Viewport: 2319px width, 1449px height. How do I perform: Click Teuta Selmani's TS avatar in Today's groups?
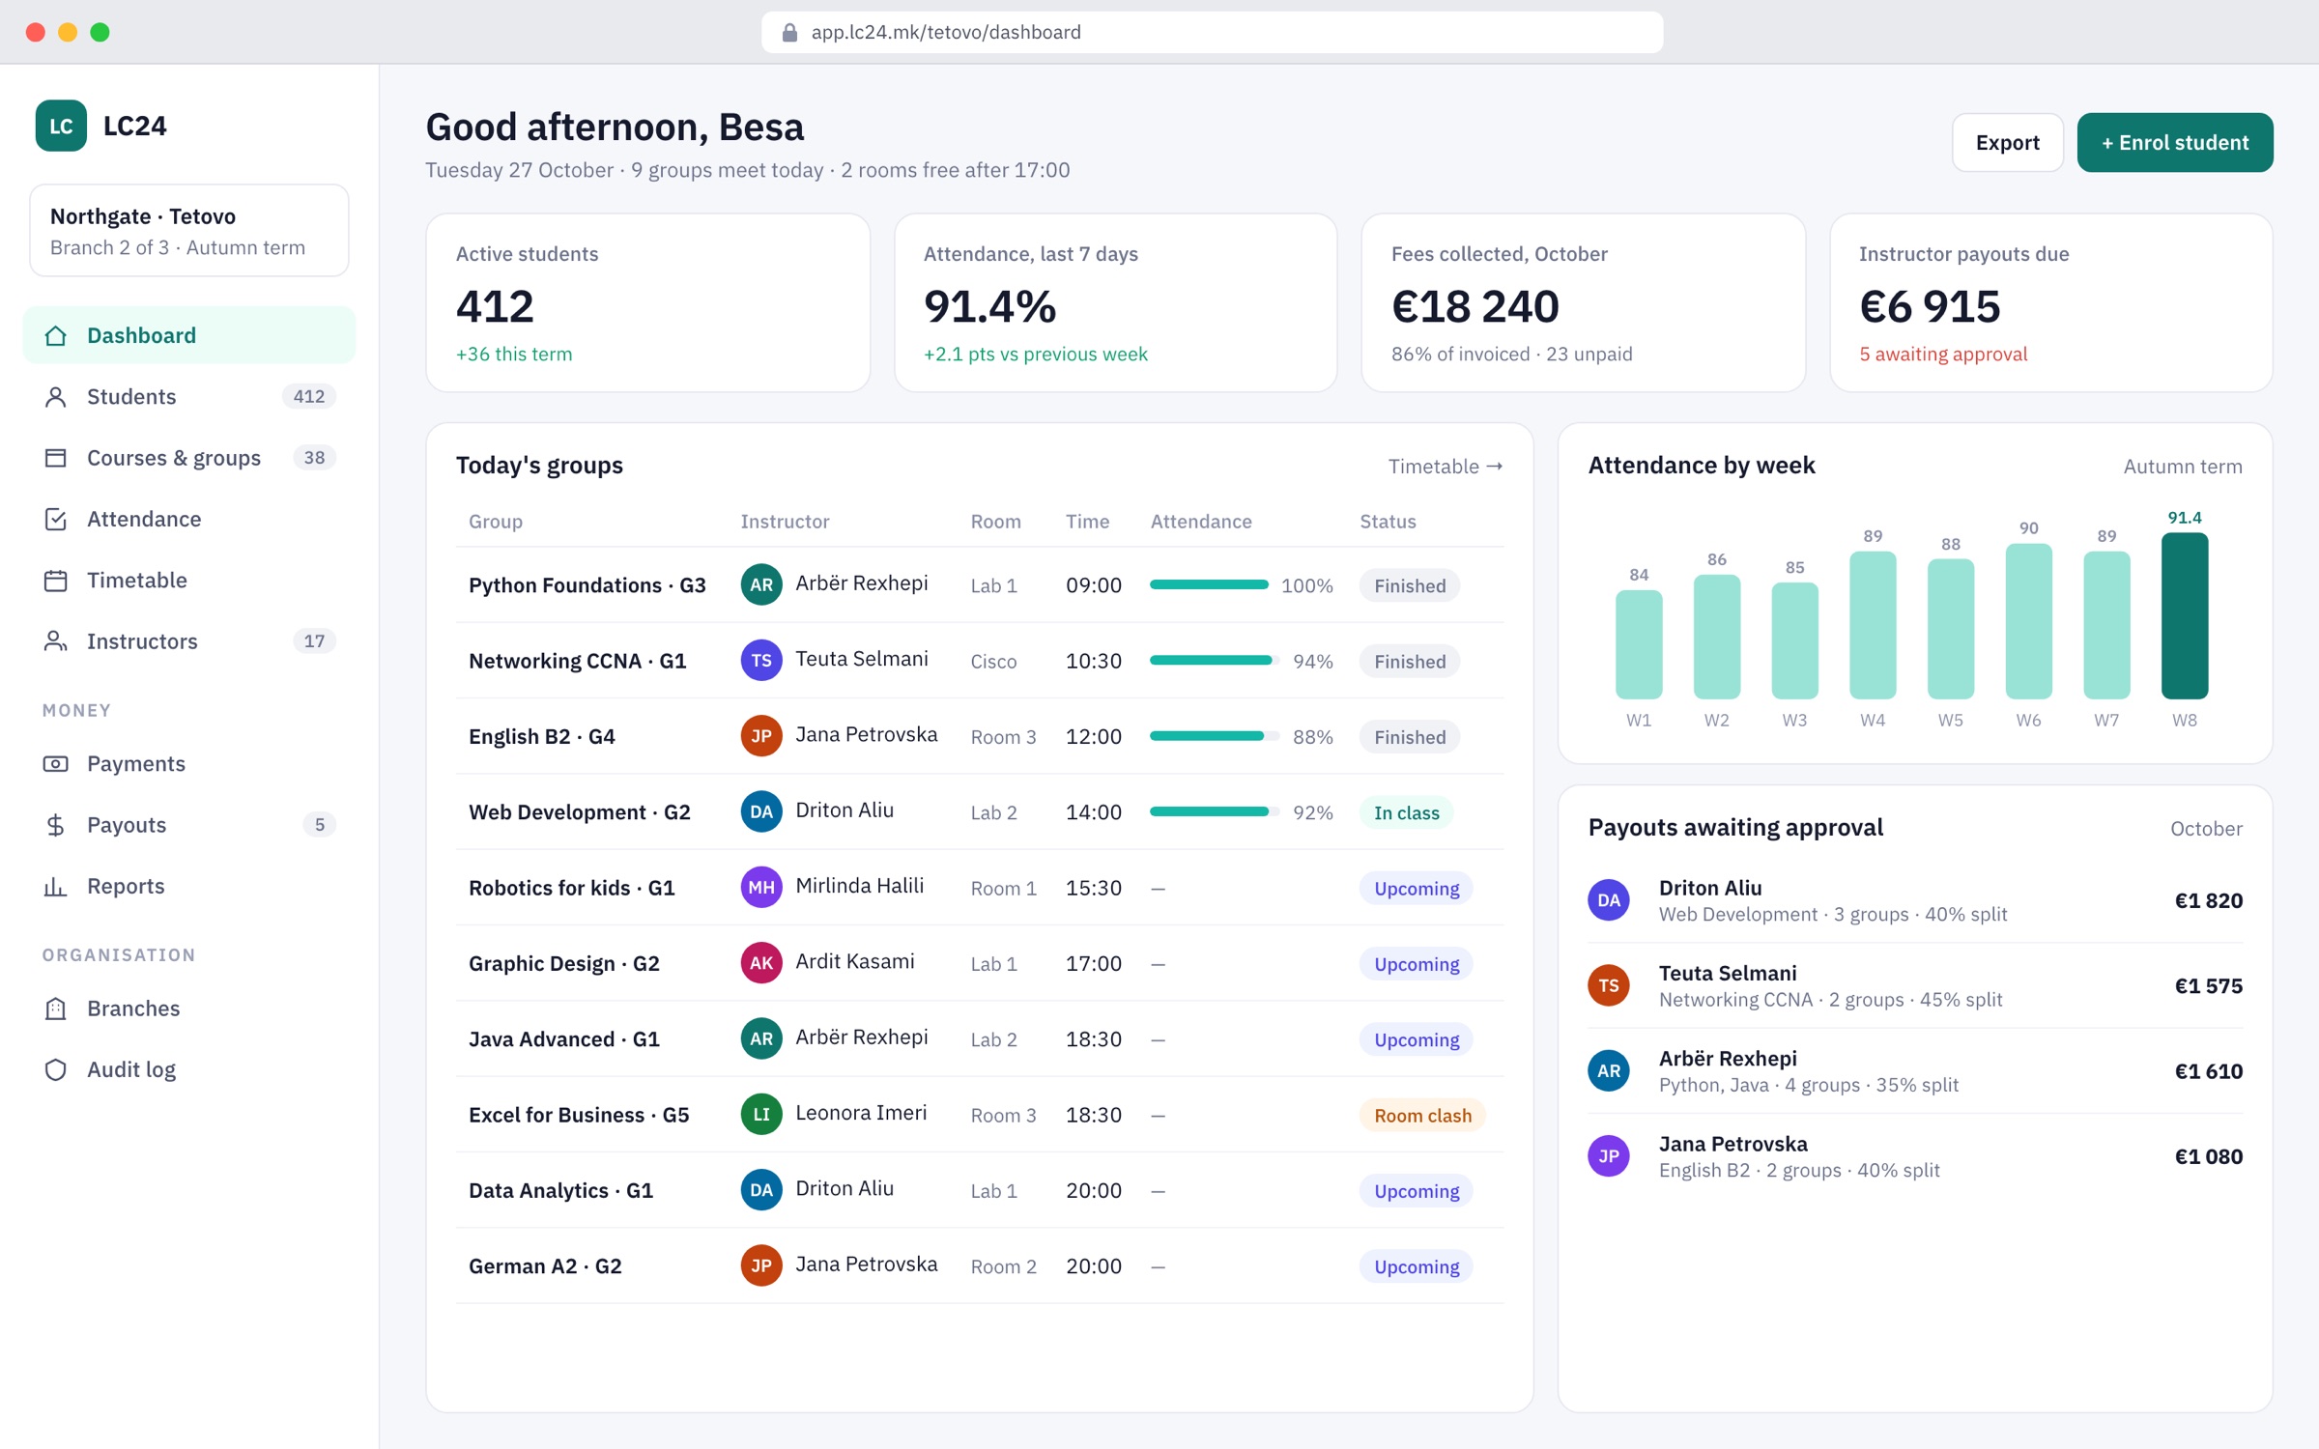coord(761,661)
